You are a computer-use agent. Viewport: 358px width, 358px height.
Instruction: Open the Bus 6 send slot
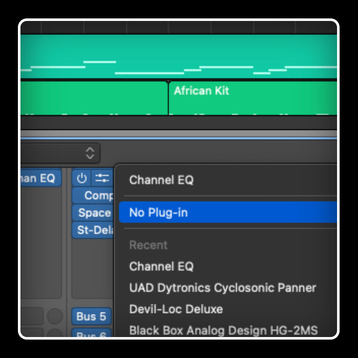pyautogui.click(x=91, y=334)
